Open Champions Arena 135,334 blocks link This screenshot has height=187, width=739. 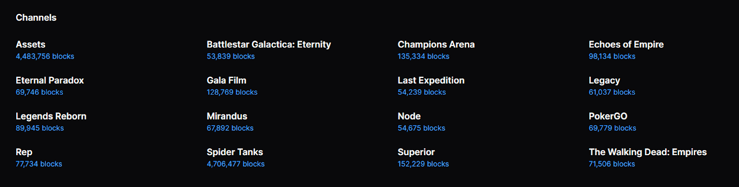tap(423, 56)
